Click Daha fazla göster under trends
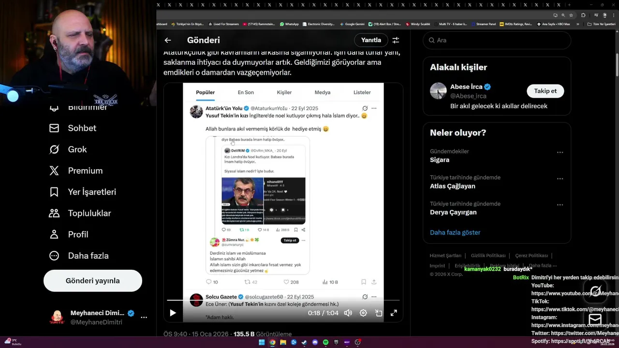 click(455, 232)
